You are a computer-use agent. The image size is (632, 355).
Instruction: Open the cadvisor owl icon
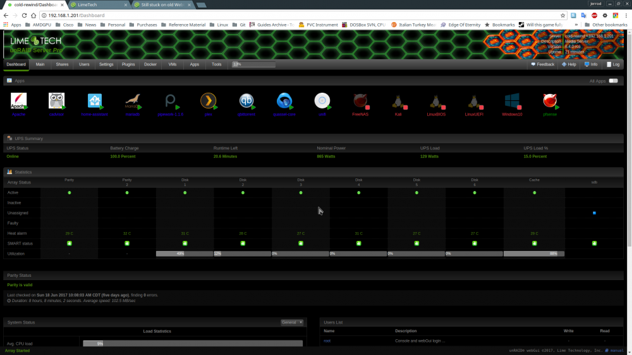click(x=56, y=100)
